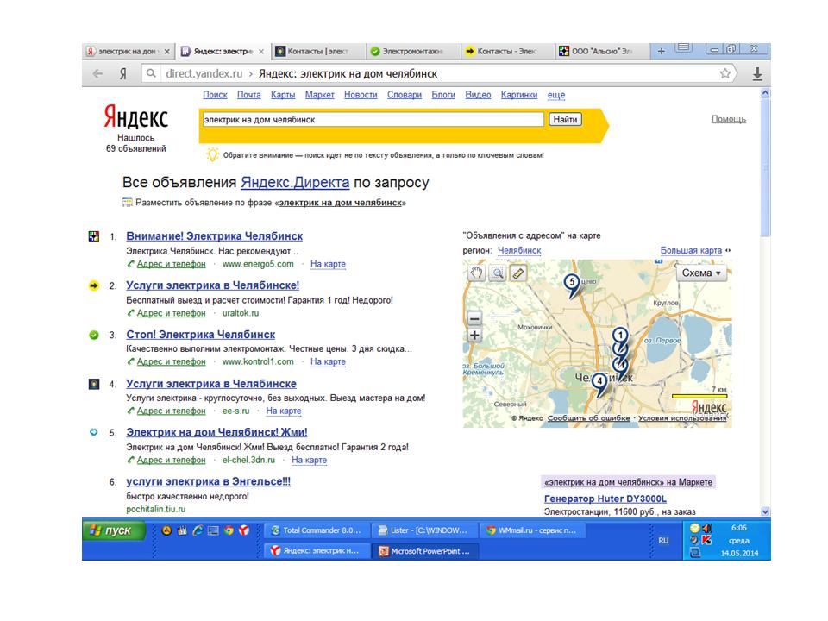Open the Помощь help link

(729, 119)
